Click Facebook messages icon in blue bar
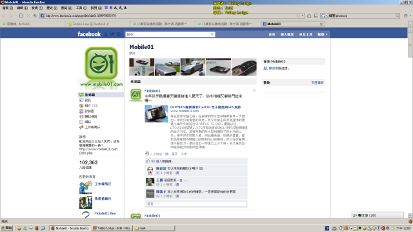 coord(112,34)
